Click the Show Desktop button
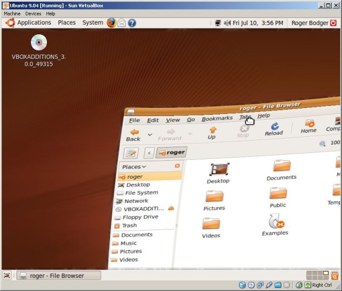 point(7,275)
